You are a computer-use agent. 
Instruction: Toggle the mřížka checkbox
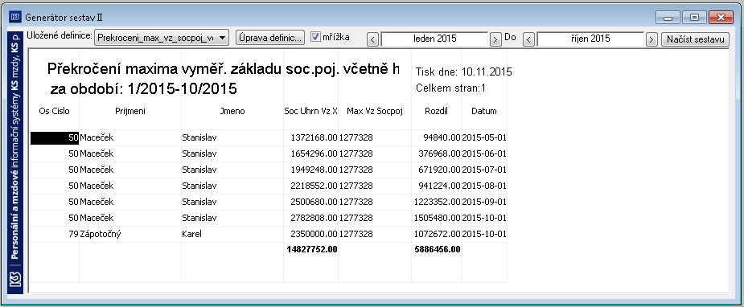click(315, 37)
